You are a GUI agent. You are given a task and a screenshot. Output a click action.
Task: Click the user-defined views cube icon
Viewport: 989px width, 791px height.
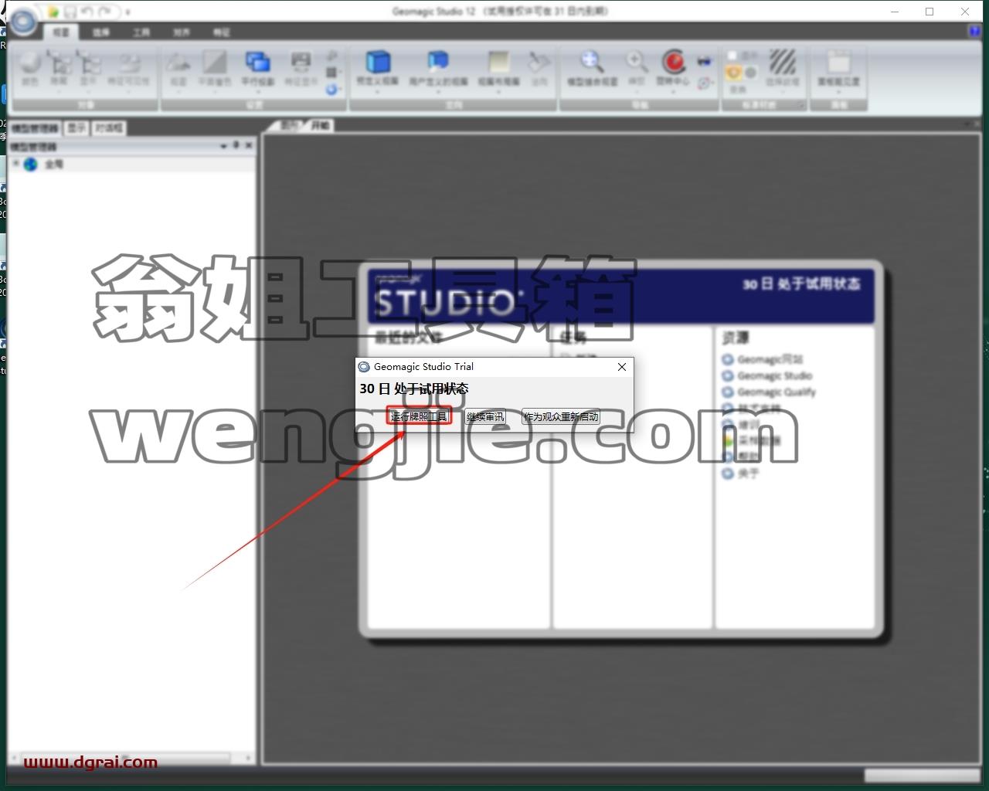(x=438, y=61)
